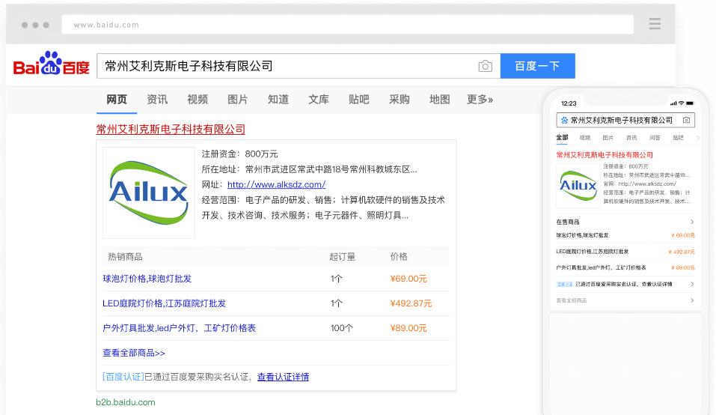Open the 地图 tab

tap(439, 100)
